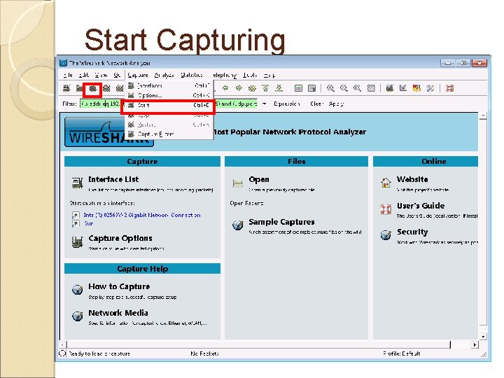Open the Interface List entry
This screenshot has width=504, height=378.
point(113,179)
